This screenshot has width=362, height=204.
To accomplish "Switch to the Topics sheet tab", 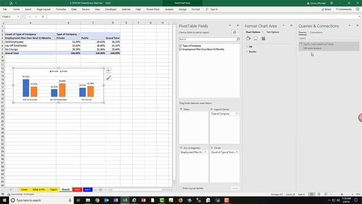I will coord(53,190).
